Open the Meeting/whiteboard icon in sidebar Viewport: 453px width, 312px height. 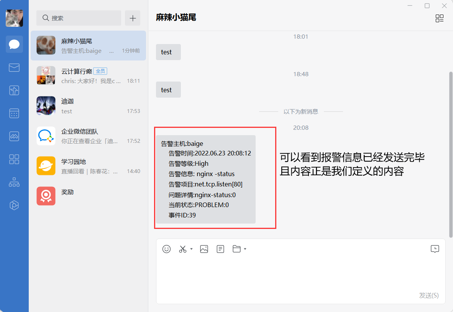[14, 136]
